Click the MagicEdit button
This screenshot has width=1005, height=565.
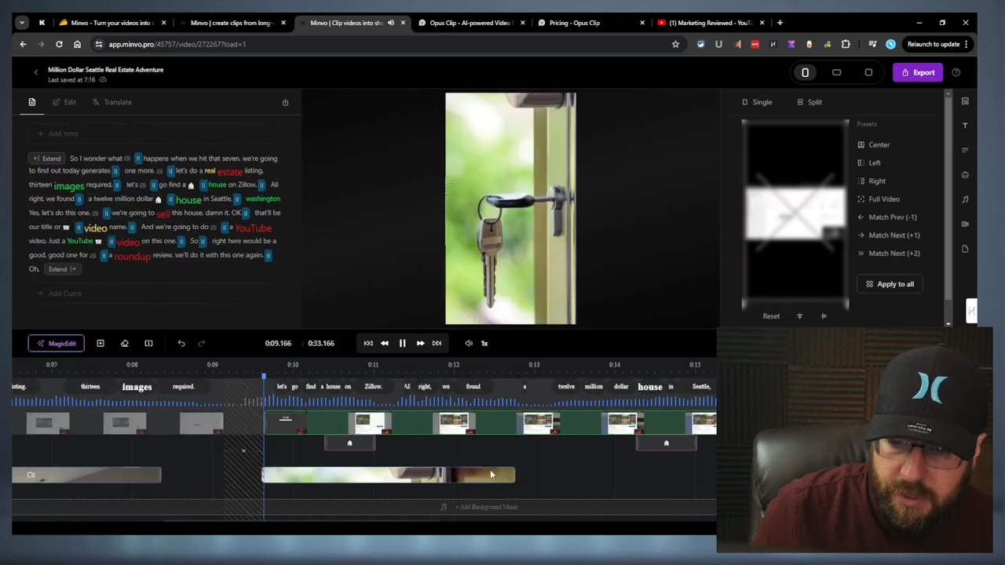(56, 343)
